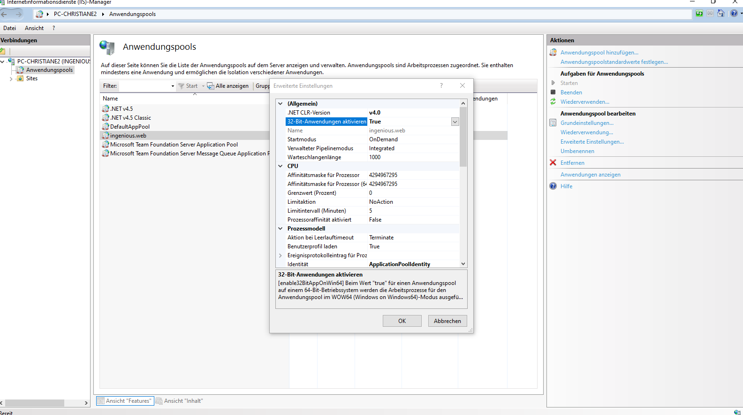Select the .NET CLR-Version row
This screenshot has height=415, width=743.
pyautogui.click(x=372, y=113)
